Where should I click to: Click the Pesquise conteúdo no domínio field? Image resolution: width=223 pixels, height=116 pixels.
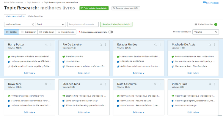tap(83, 24)
